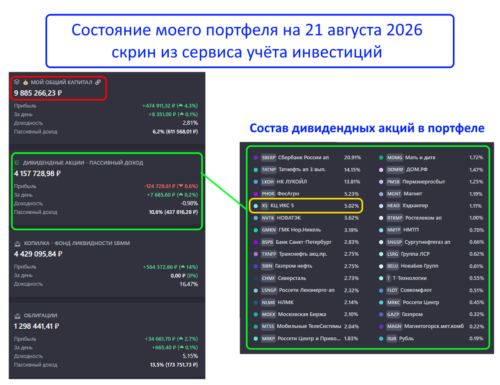Click the TRNFP ticker badge

pos(269,254)
